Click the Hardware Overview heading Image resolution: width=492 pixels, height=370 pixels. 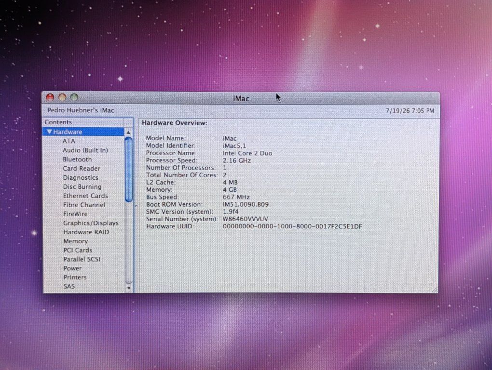click(175, 123)
